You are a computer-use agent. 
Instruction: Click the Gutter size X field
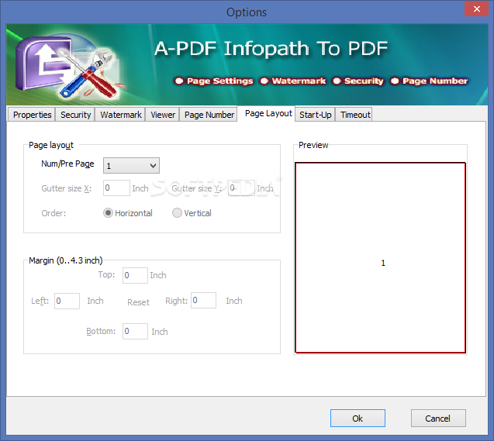(x=116, y=188)
